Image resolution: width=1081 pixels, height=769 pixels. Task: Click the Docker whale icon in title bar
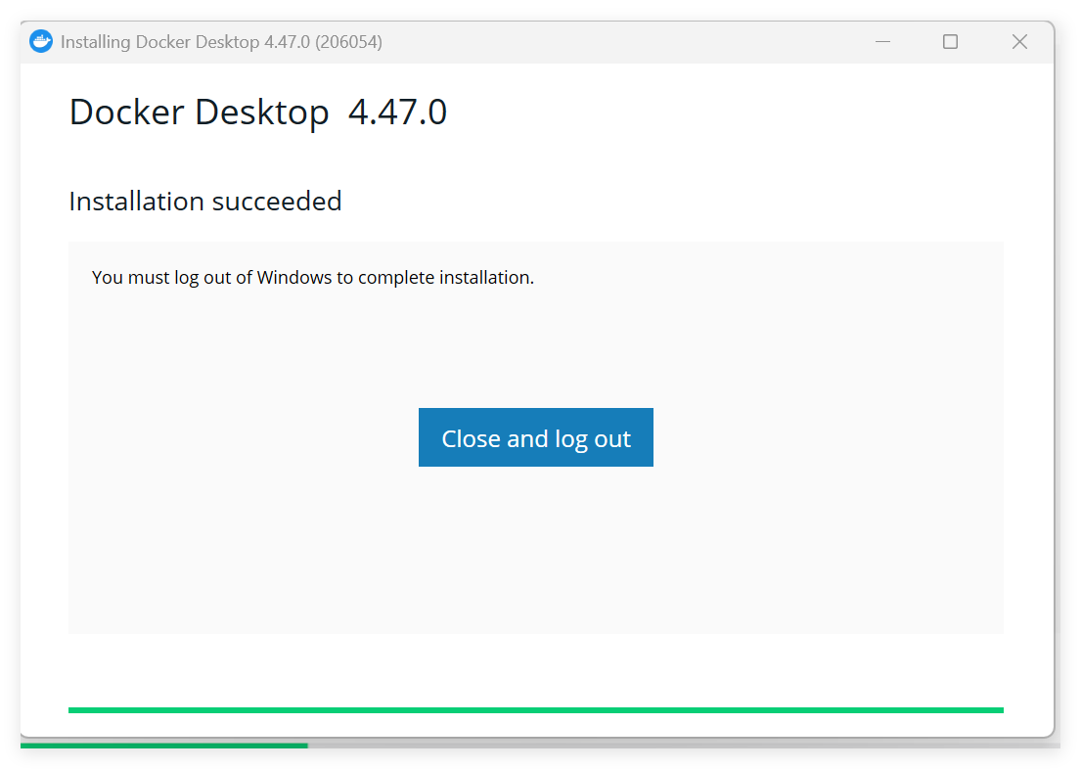(41, 41)
